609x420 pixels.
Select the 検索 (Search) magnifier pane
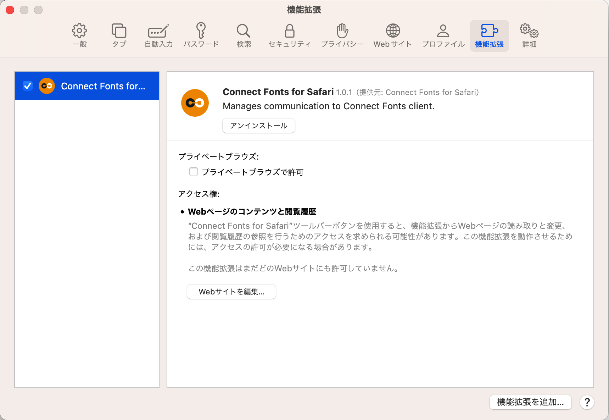pyautogui.click(x=244, y=35)
